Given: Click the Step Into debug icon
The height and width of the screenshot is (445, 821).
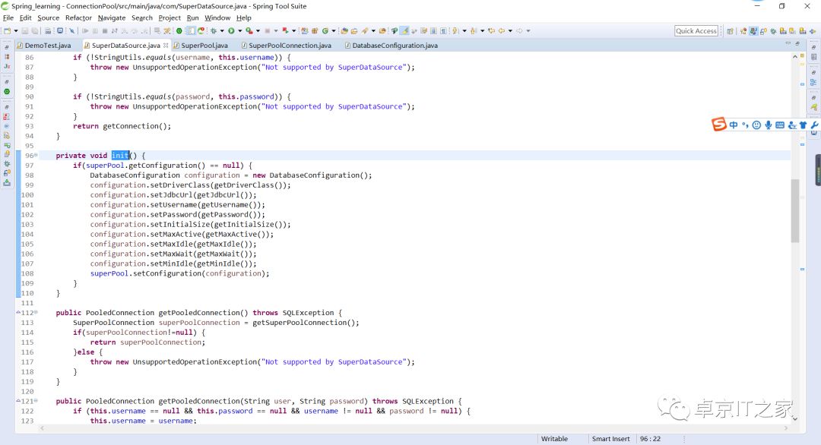Looking at the screenshot, I should (x=125, y=31).
